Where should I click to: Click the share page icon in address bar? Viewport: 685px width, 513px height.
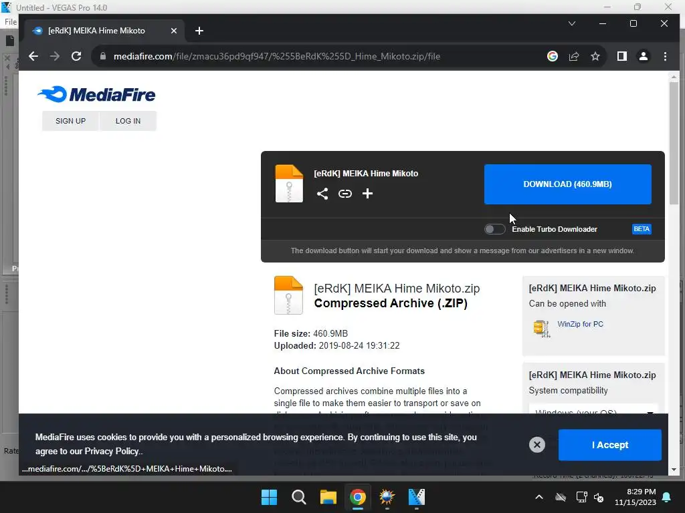[x=573, y=56]
